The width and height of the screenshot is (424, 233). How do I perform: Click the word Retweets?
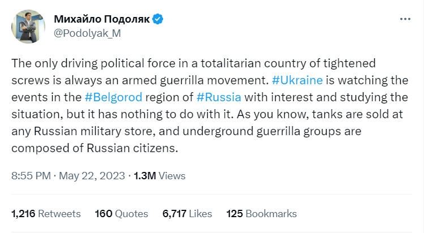pyautogui.click(x=59, y=214)
